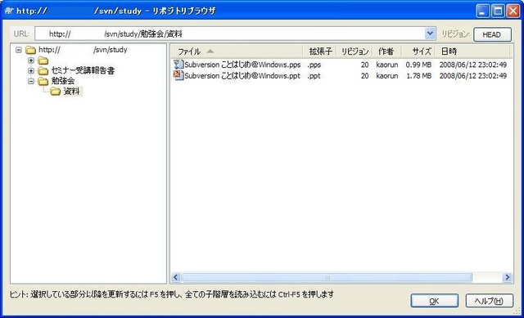Screen dimensions: 524x318
Task: Click the 0.99 MB size cell
Action: pos(418,65)
